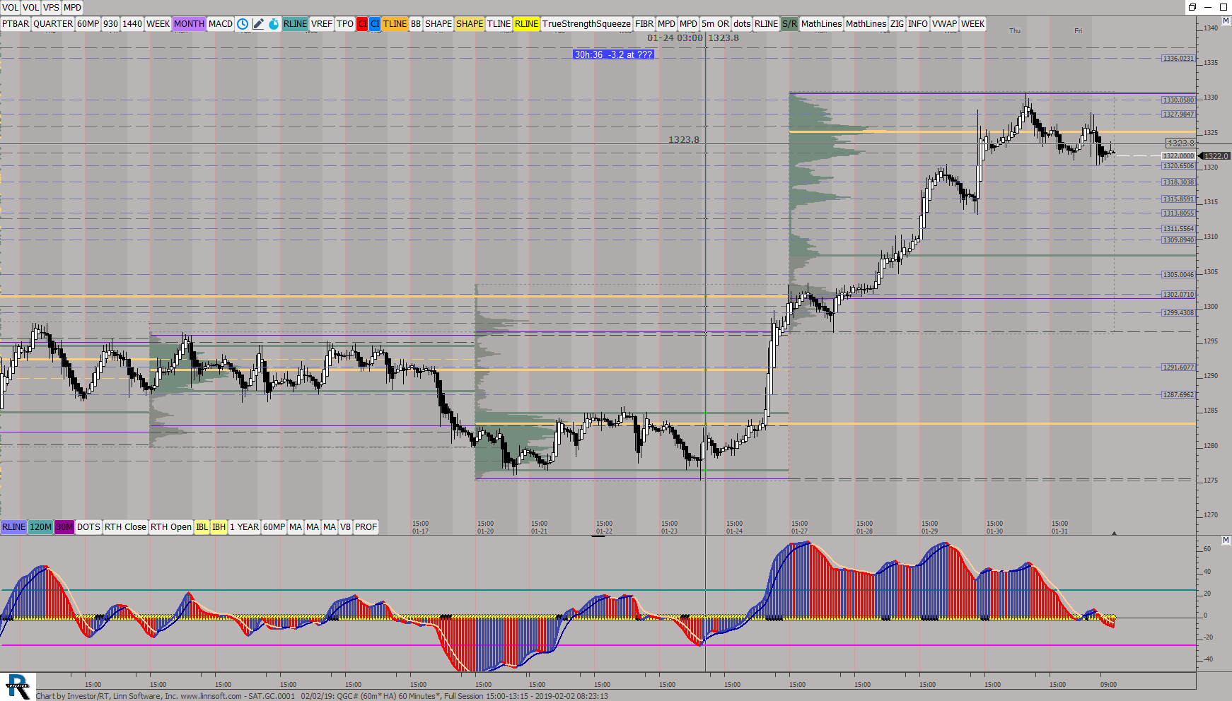Click the M button in the indicator pane

1226,540
